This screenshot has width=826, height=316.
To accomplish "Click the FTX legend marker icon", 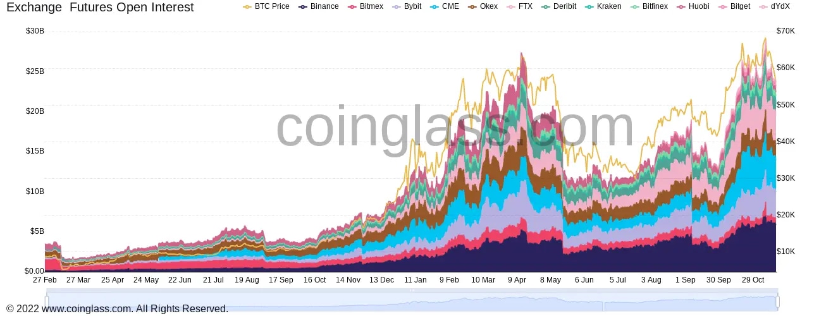I will pos(512,6).
